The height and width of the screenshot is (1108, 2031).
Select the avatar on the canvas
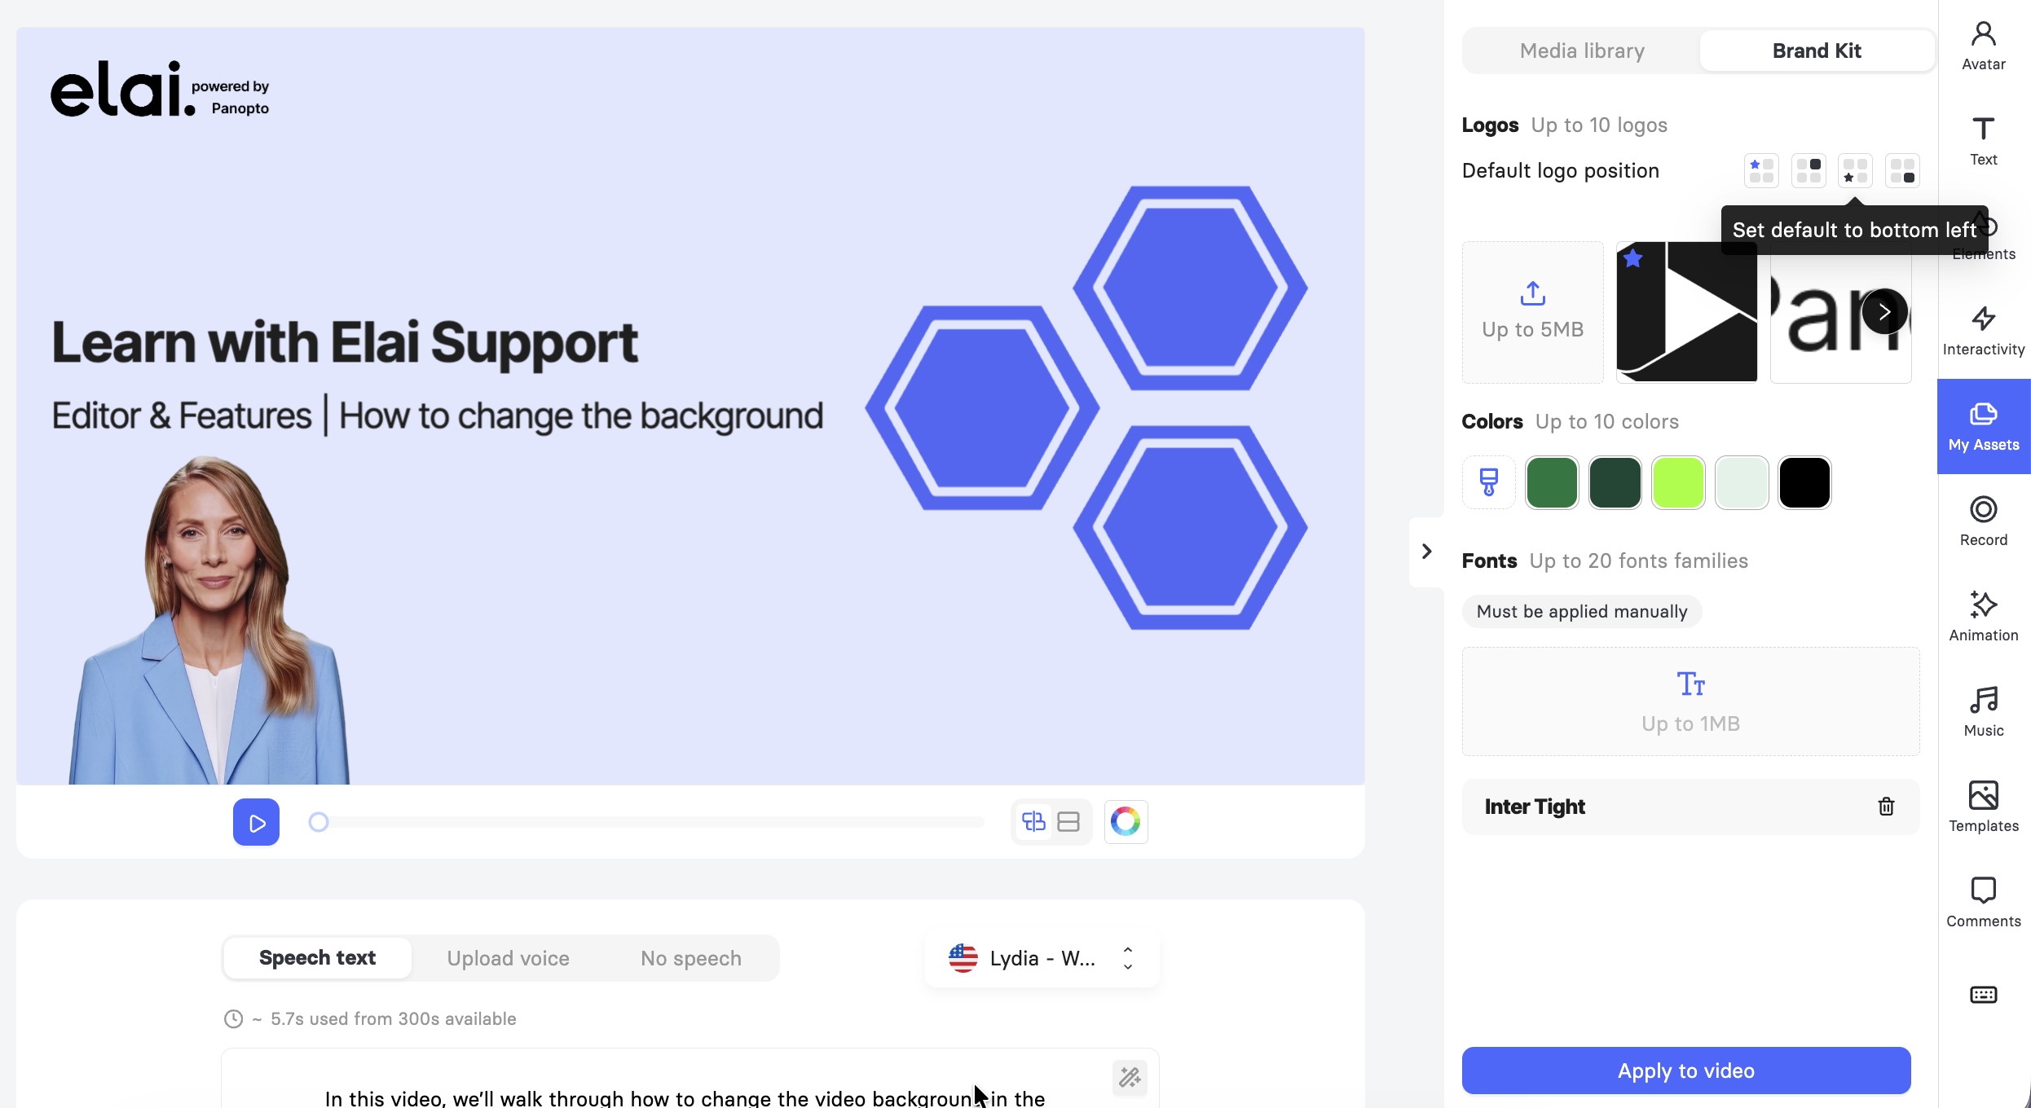(x=210, y=621)
